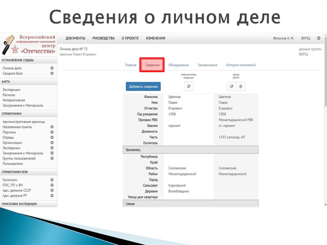Click the edit icon under медальон column
The height and width of the screenshot is (245, 327).
[x=189, y=86]
